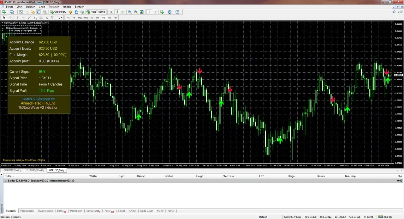Switch timeframe to M30
Image resolution: width=404 pixels, height=219 pixels.
pyautogui.click(x=86, y=18)
